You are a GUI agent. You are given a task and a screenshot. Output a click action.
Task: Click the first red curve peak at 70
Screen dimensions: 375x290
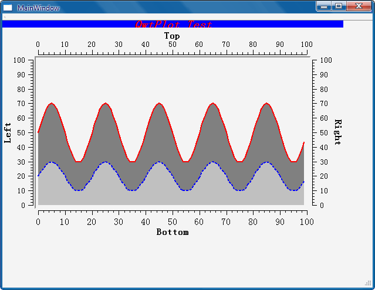point(52,103)
